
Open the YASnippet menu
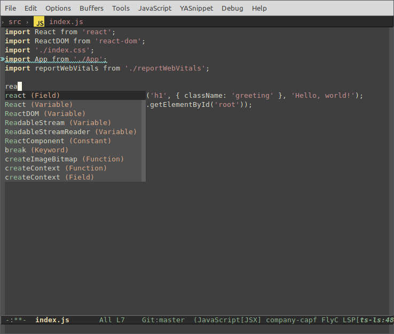coord(196,8)
